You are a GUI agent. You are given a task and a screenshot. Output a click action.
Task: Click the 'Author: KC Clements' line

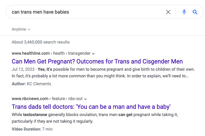(31, 84)
